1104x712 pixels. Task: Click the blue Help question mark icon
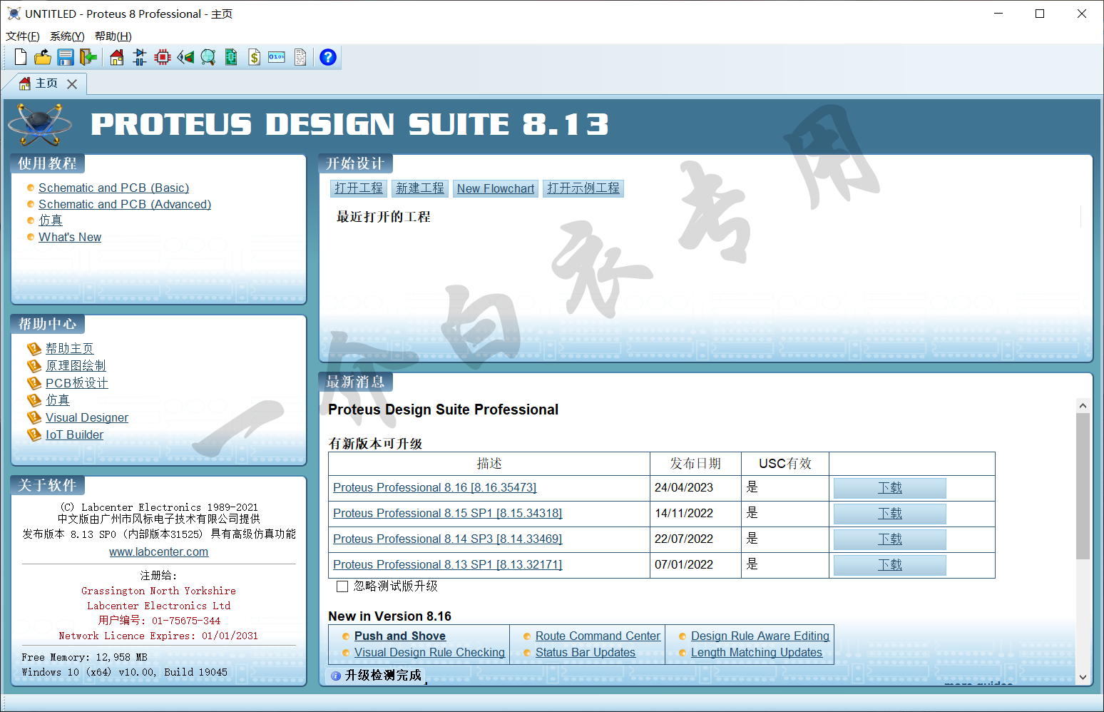click(327, 57)
